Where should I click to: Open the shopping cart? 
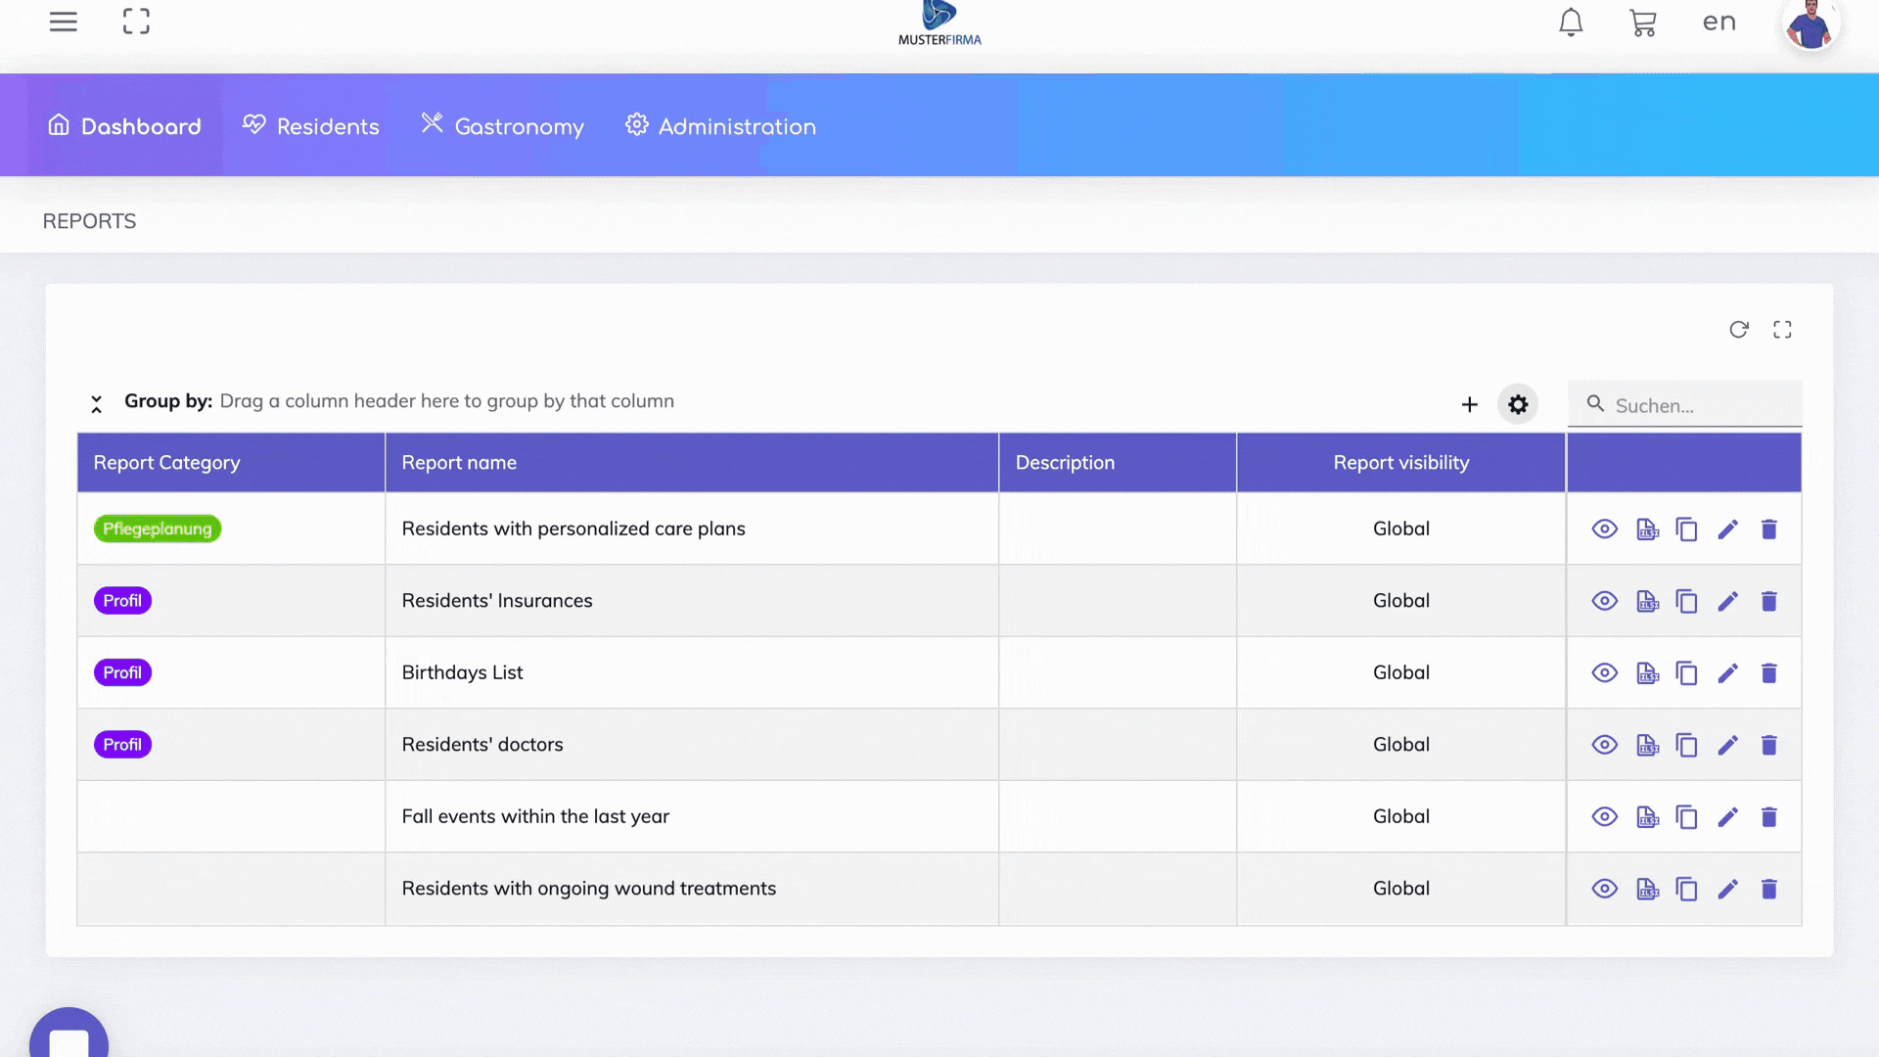click(1643, 23)
